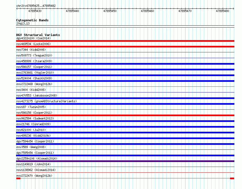Click the right arrow end of ruler
The width and height of the screenshot is (242, 189).
coord(234,8)
